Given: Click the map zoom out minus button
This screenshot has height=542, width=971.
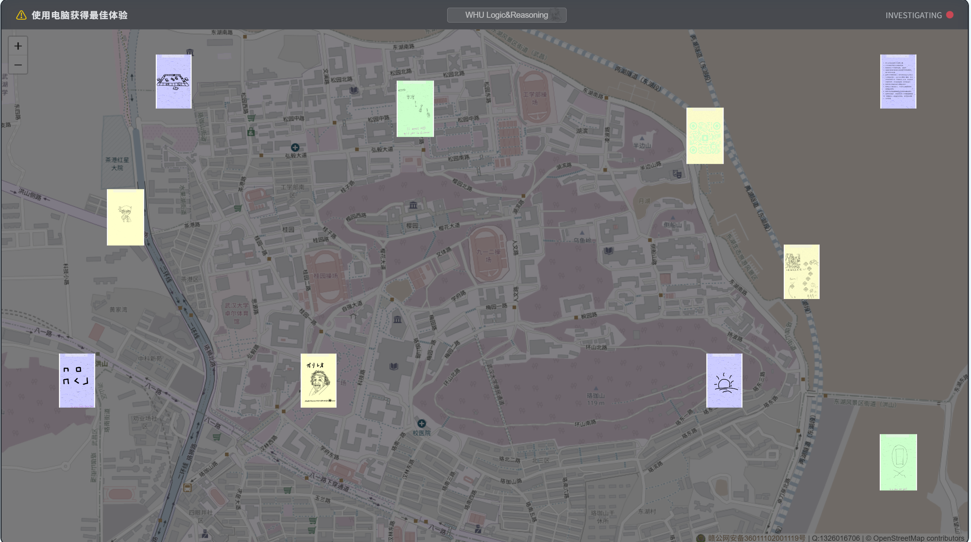Looking at the screenshot, I should point(18,65).
